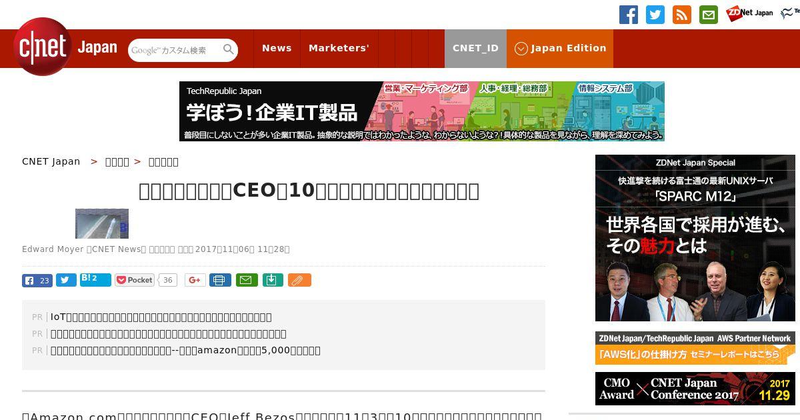Image resolution: width=800 pixels, height=420 pixels.
Task: Go to CNET Japan home via red logo
Action: [x=43, y=47]
